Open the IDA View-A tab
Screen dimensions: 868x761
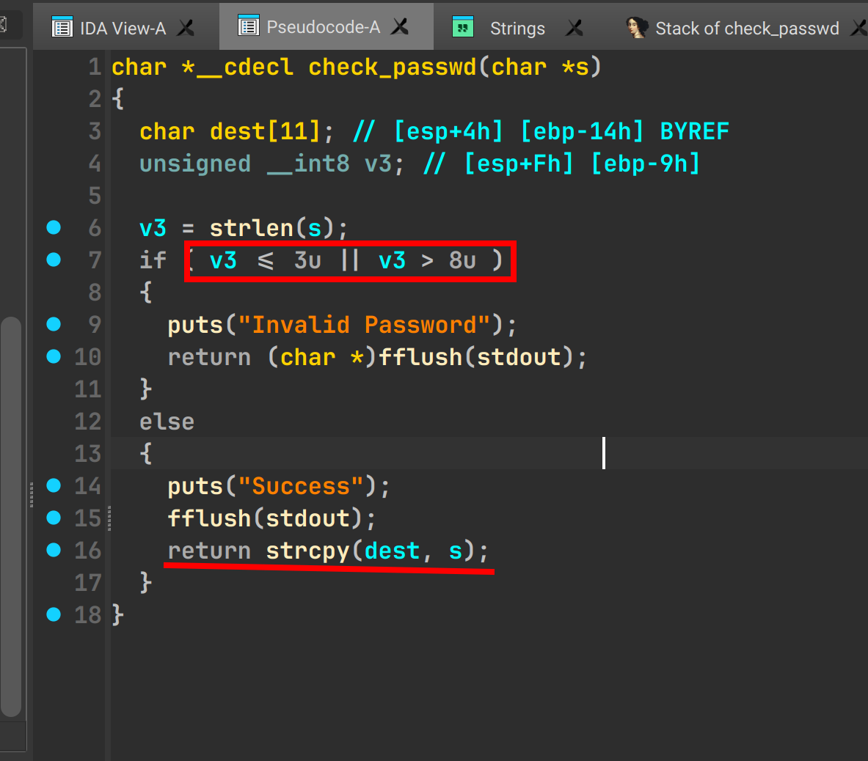click(123, 28)
